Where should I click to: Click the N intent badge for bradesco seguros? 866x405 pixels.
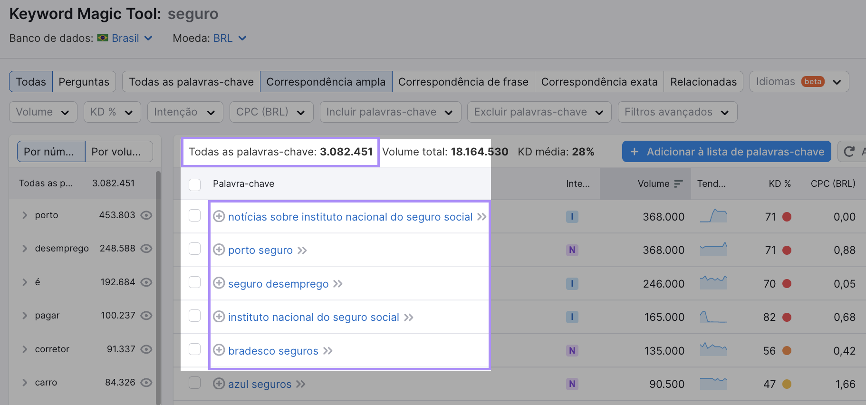pos(572,351)
